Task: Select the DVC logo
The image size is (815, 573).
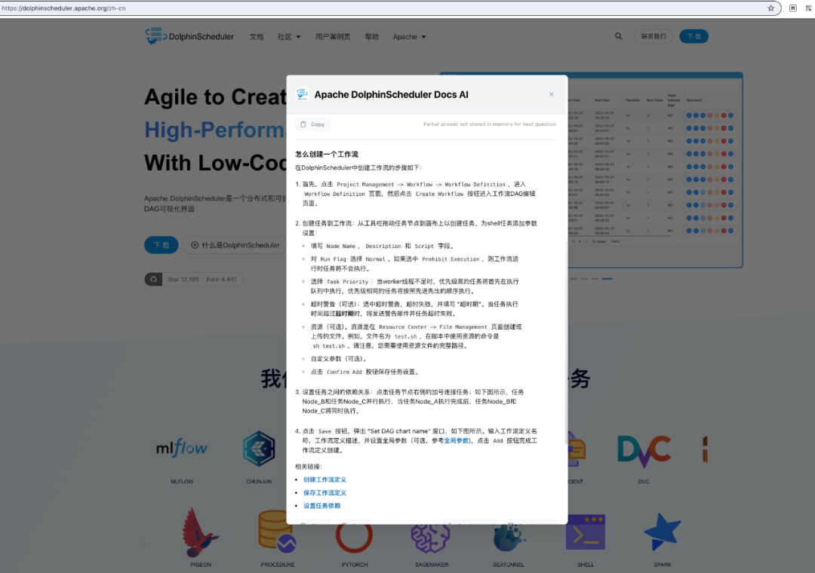Action: coord(644,450)
